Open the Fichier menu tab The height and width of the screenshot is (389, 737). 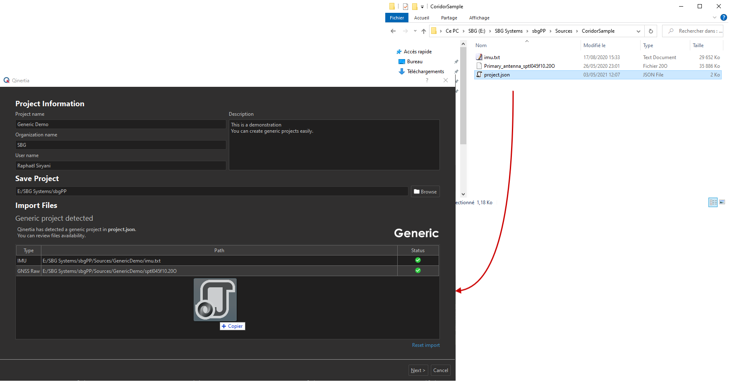pyautogui.click(x=396, y=18)
